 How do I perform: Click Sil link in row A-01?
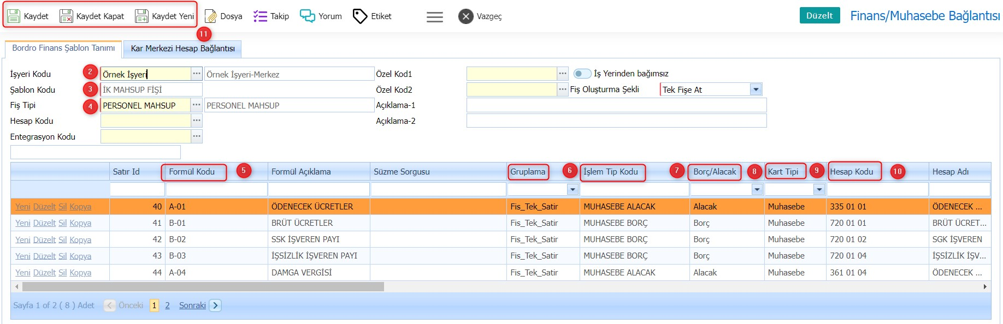[62, 207]
